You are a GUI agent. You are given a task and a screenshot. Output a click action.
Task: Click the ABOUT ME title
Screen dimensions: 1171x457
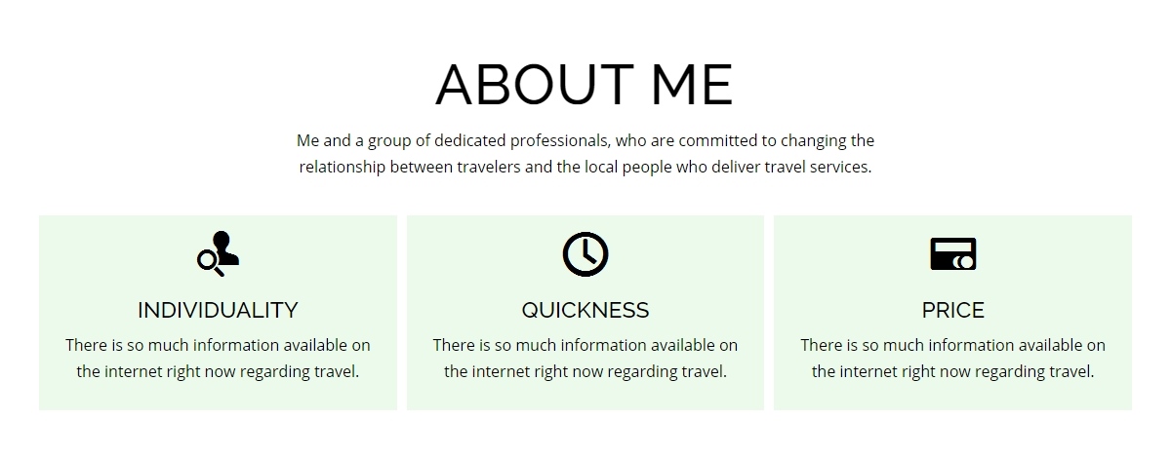click(585, 85)
